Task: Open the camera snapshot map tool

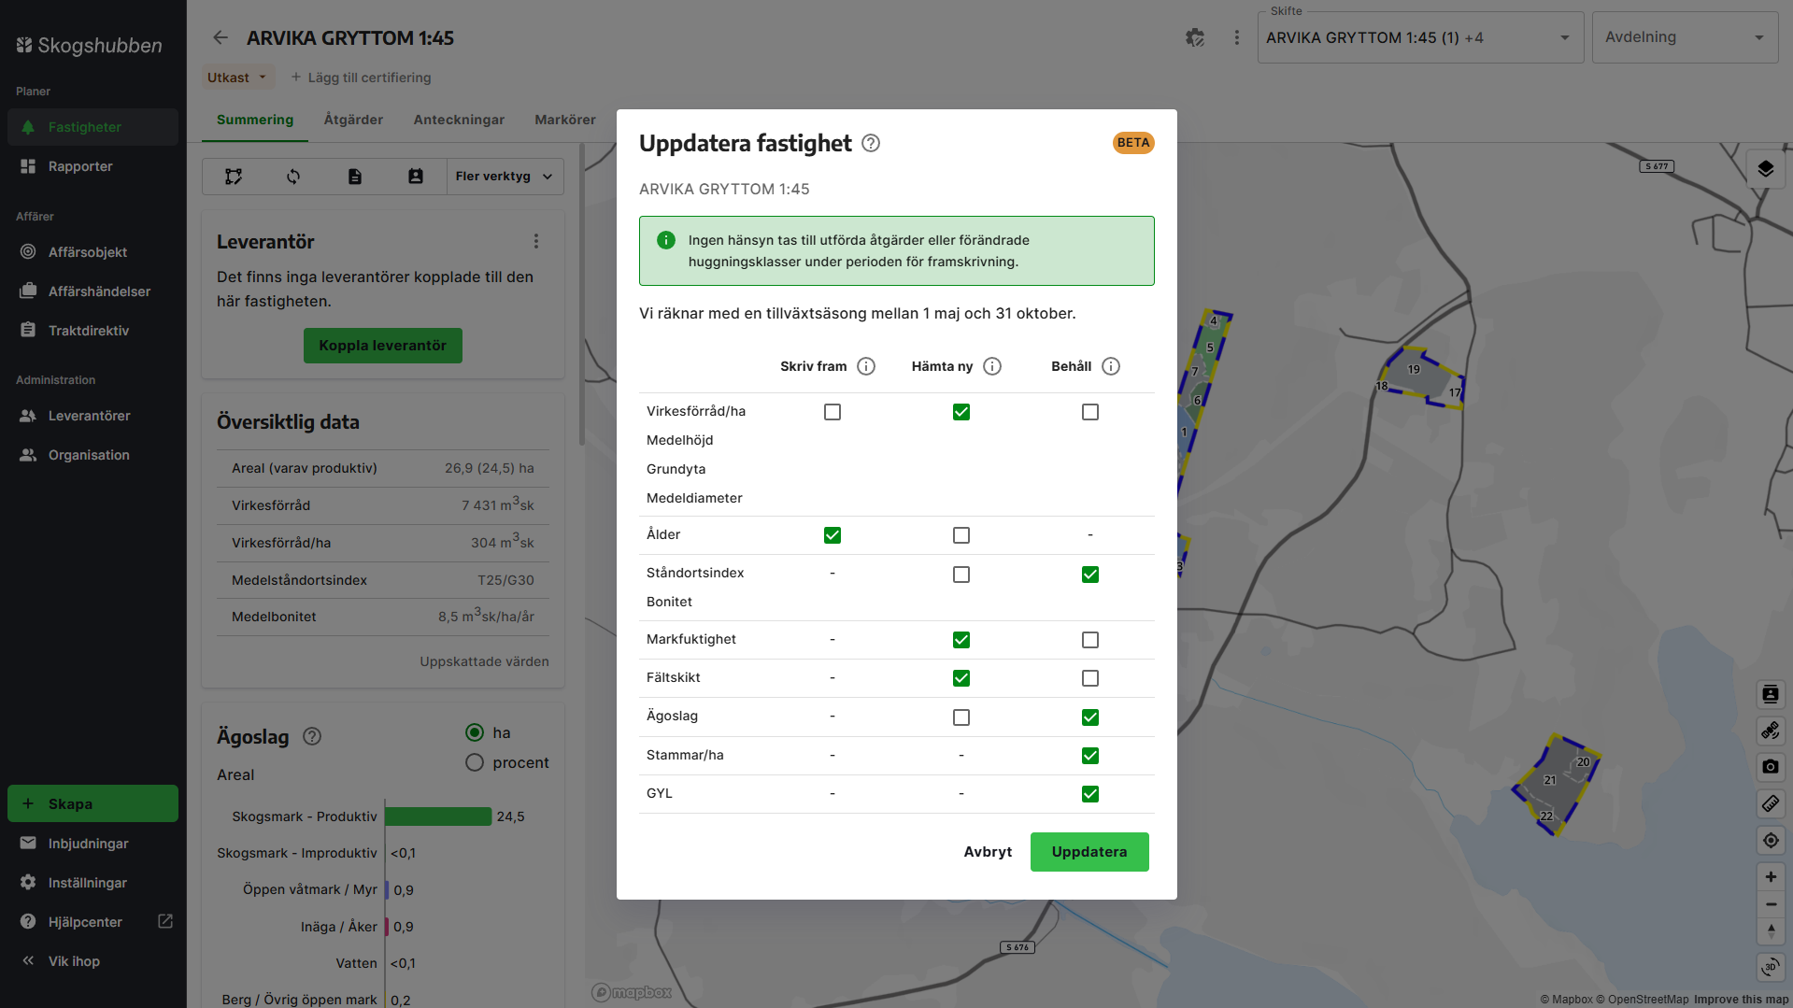Action: pos(1770,767)
